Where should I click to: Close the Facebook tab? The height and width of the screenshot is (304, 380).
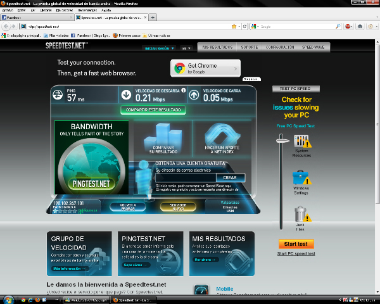(x=71, y=18)
